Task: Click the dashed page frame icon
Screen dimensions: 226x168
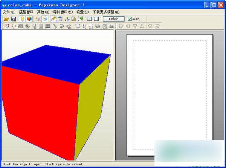Action: (77, 26)
